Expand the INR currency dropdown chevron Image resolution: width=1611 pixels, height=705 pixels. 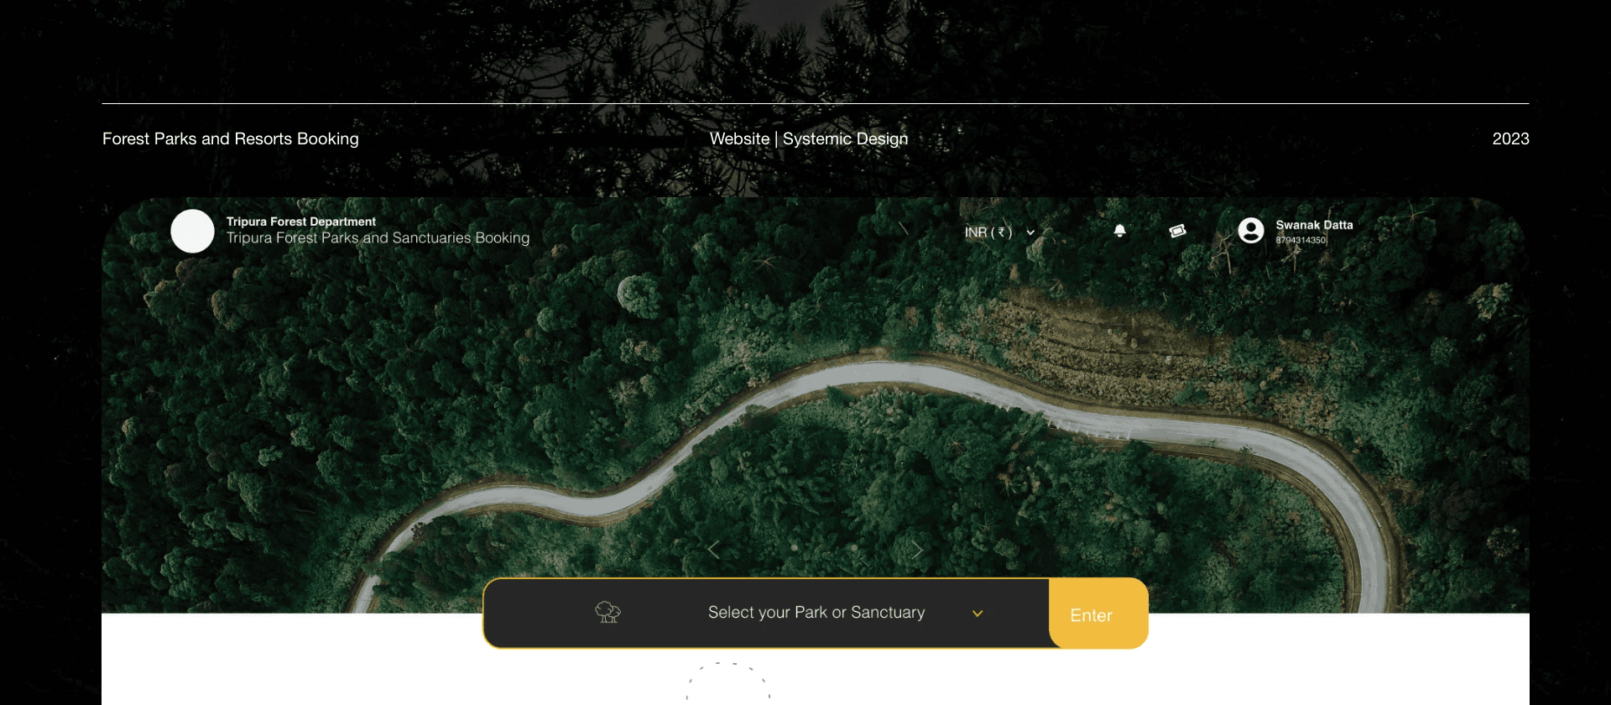1030,232
